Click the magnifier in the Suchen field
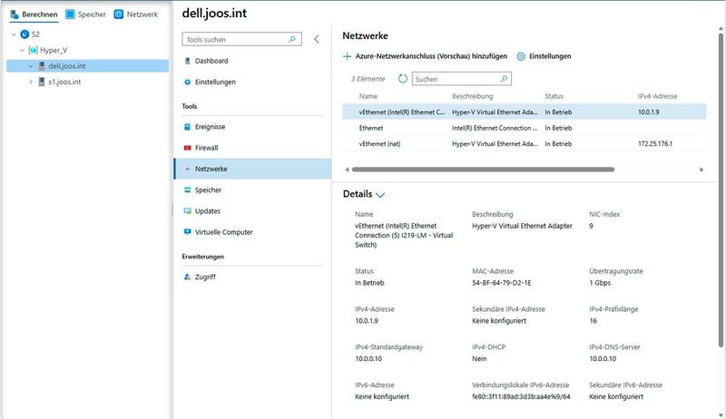Screen dimensions: 726x419 (504, 79)
